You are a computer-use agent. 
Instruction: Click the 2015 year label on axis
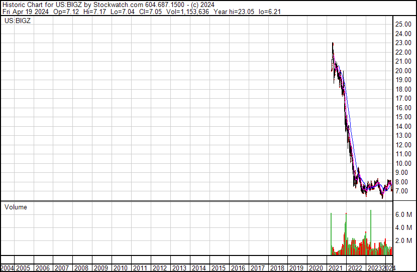click(x=218, y=268)
